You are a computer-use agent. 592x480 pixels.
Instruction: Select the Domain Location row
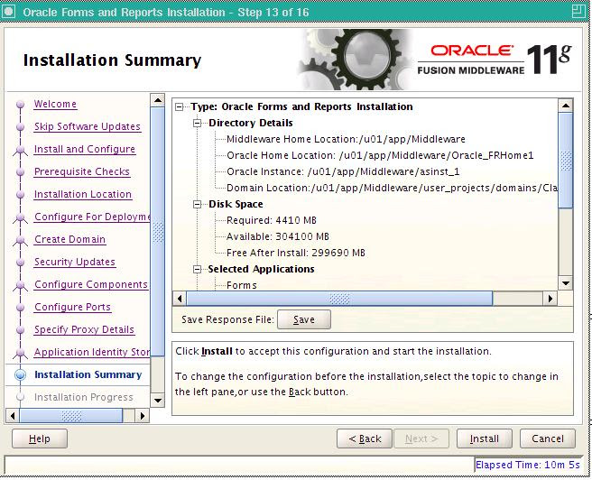pyautogui.click(x=392, y=188)
